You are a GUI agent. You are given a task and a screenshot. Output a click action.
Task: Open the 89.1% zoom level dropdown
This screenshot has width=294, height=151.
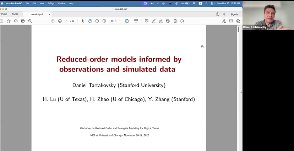point(115,21)
